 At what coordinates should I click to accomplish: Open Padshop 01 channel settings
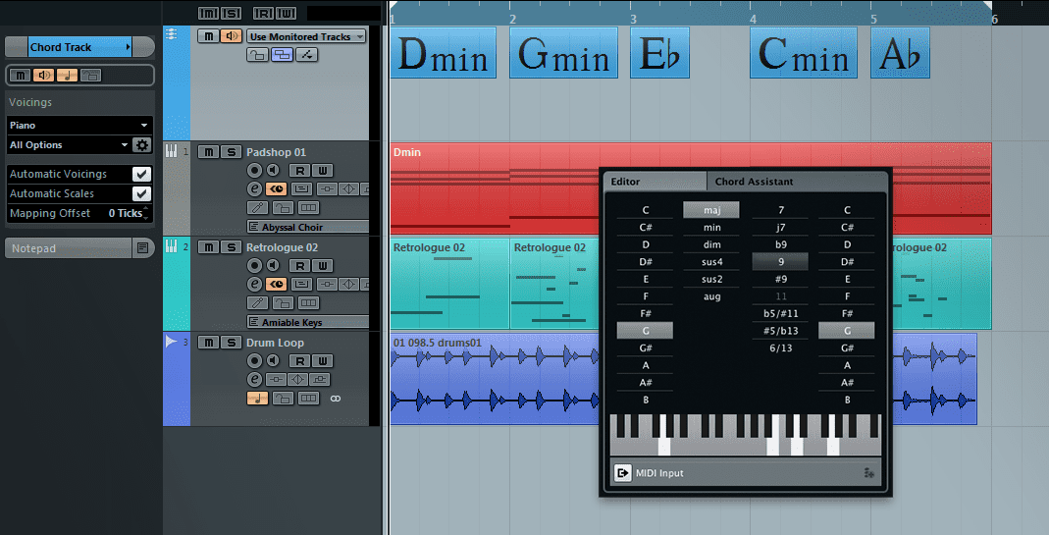(254, 189)
